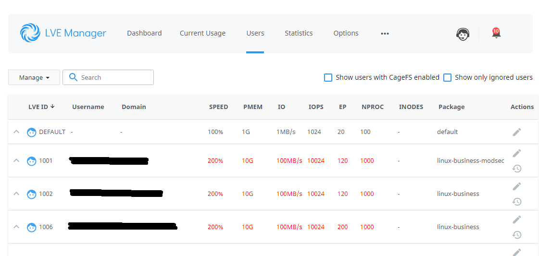539x256 pixels.
Task: Click 200% speed value in row 1002
Action: click(215, 194)
